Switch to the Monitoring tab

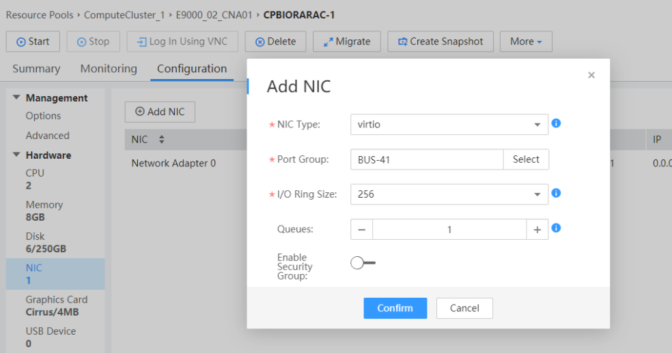[x=109, y=69]
